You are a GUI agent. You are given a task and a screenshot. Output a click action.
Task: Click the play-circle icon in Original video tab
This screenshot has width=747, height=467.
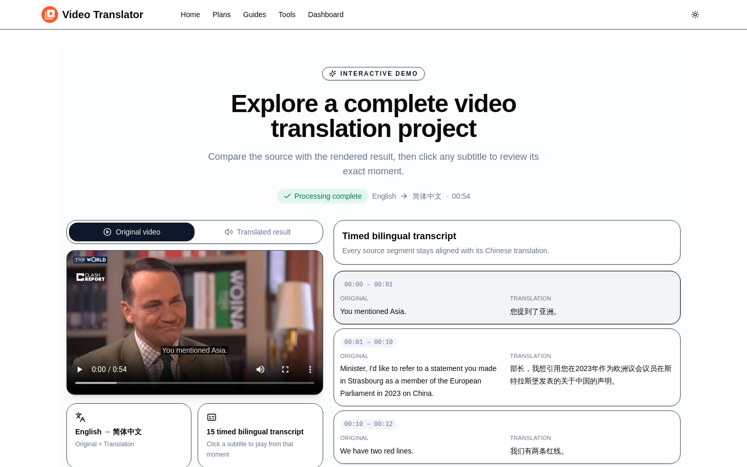click(x=107, y=232)
